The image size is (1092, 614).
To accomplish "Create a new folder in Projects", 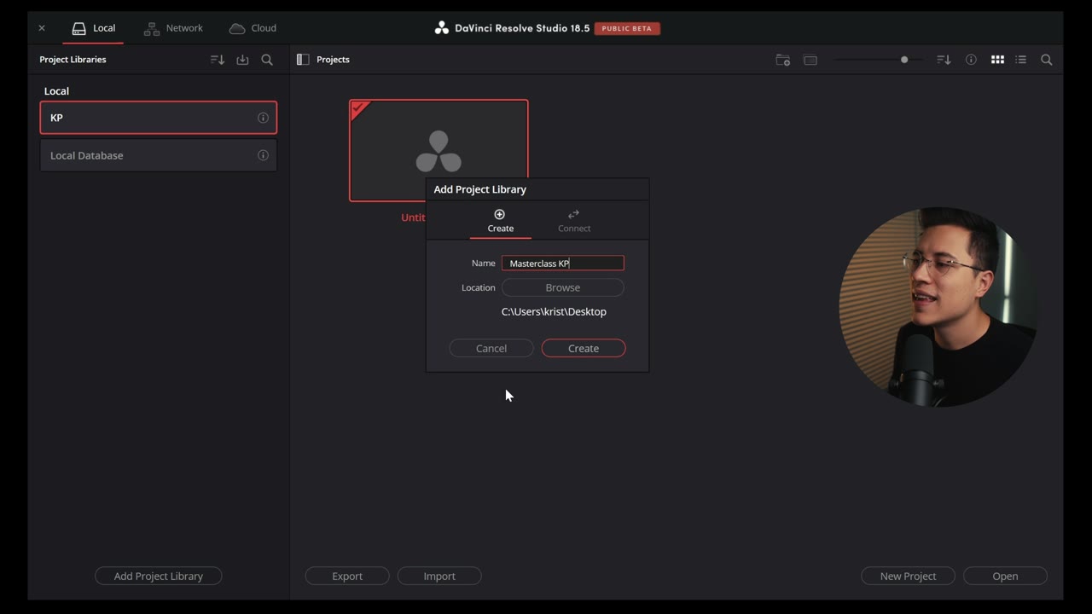I will coord(782,60).
